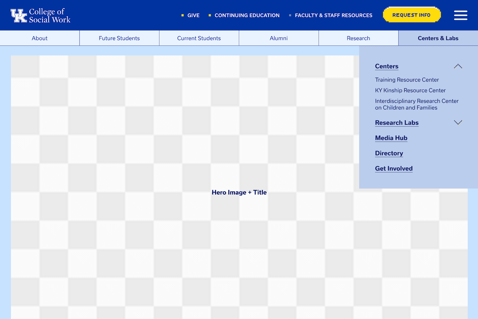This screenshot has width=478, height=319.
Task: Collapse the Centers submenu chevron
Action: 458,66
